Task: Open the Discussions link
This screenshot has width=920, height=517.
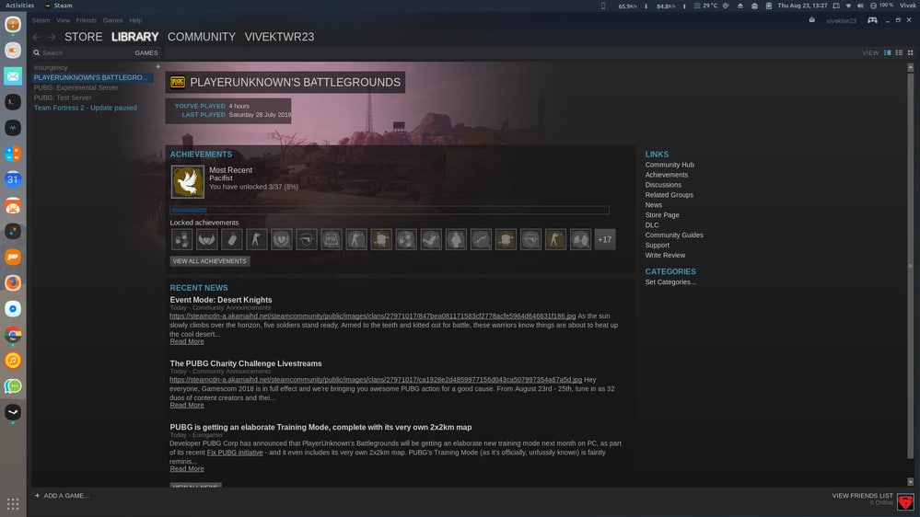Action: pyautogui.click(x=663, y=185)
